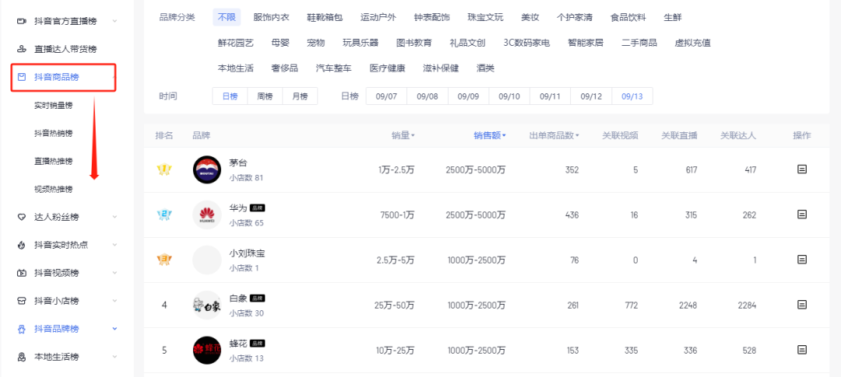Viewport: 841px width, 377px height.
Task: Click the 抖音实时热点 flame icon
Action: click(x=22, y=245)
